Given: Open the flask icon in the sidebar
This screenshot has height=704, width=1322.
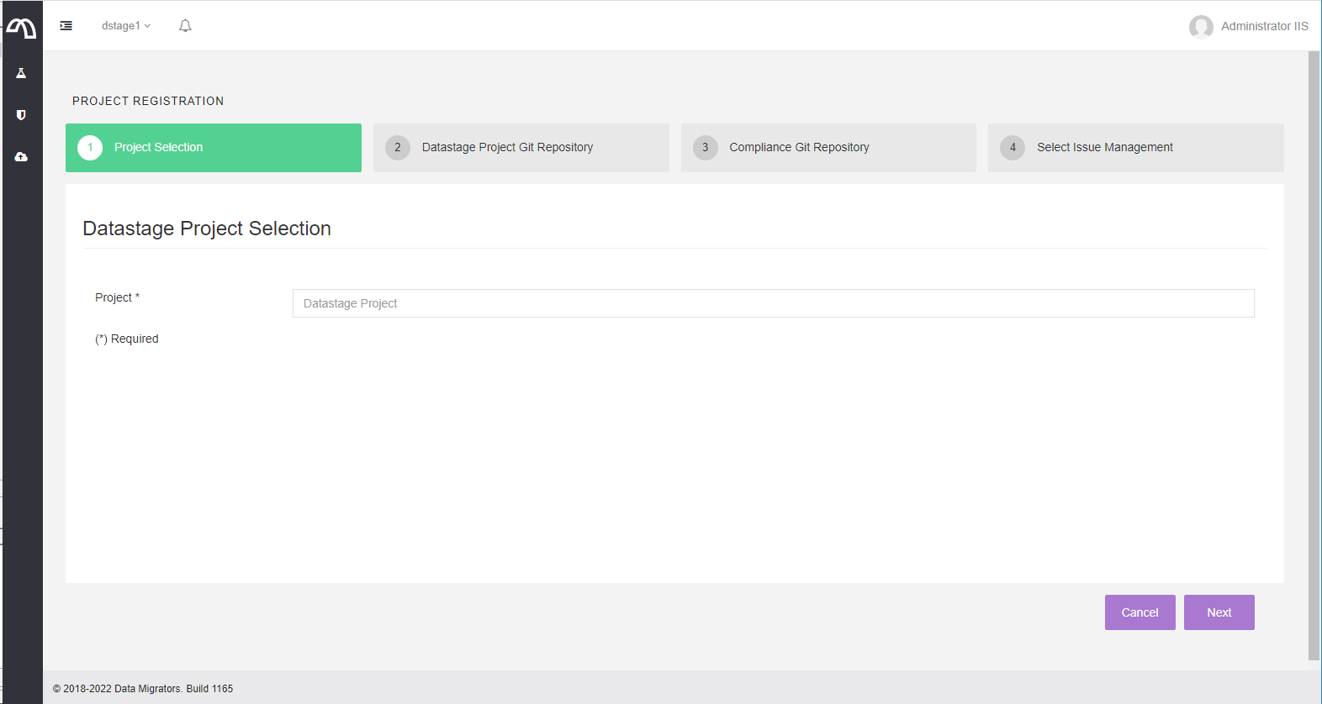Looking at the screenshot, I should point(21,73).
